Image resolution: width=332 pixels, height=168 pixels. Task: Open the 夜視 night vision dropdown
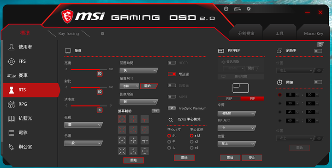(x=83, y=125)
